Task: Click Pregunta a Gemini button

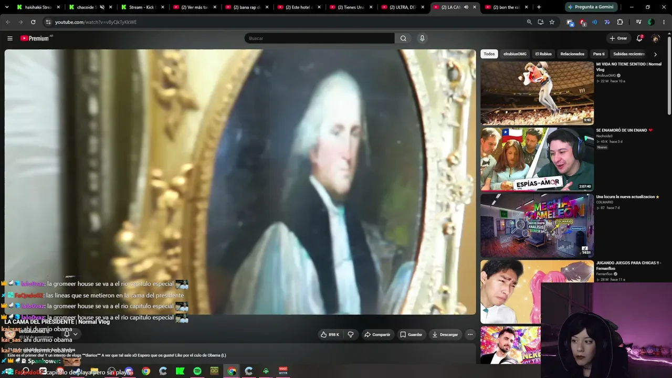Action: [590, 7]
